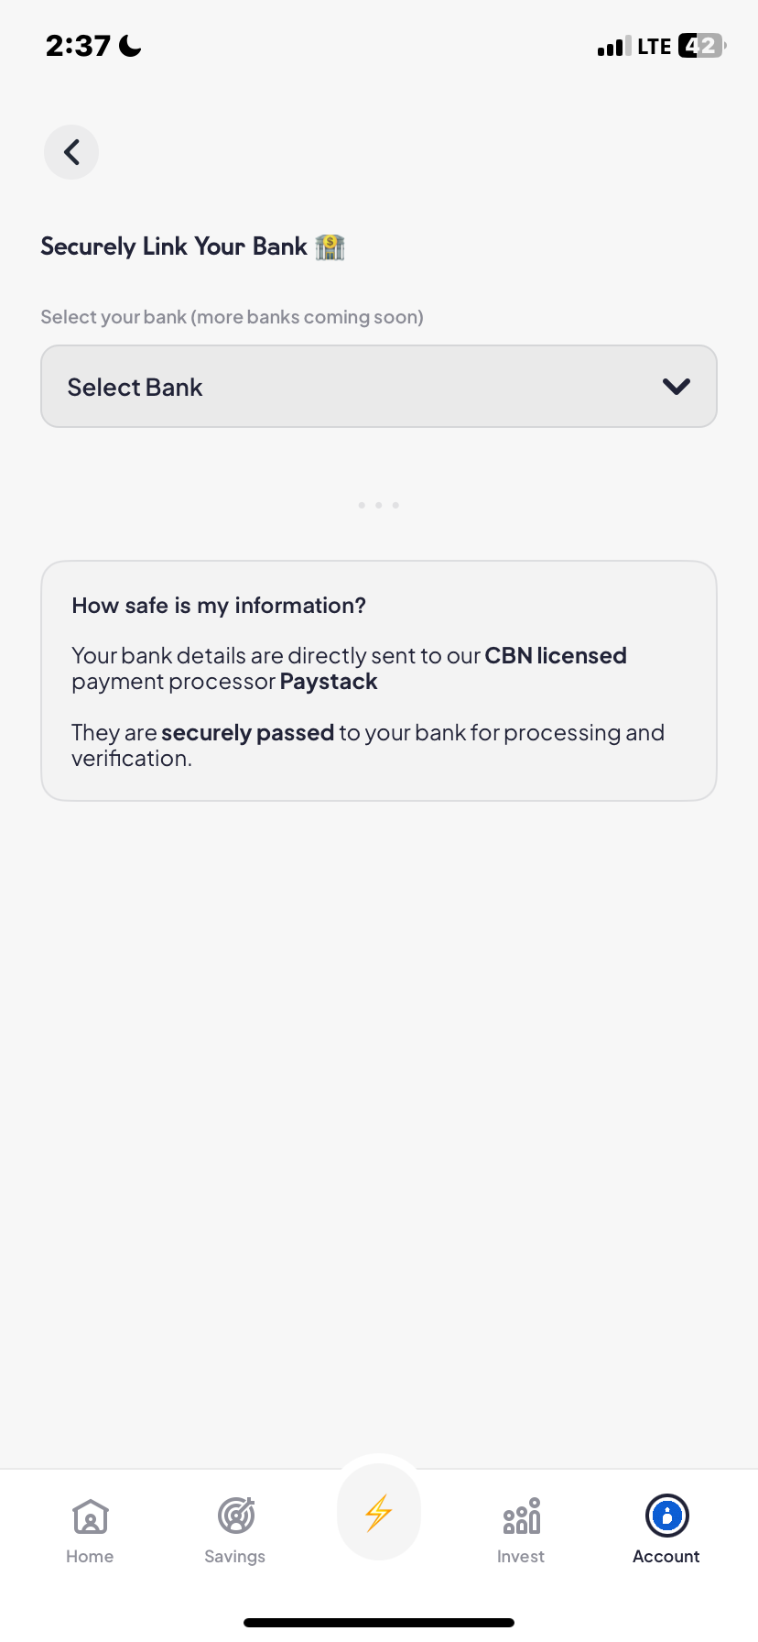Tap the Savings target icon
Image resolution: width=758 pixels, height=1642 pixels.
click(235, 1516)
